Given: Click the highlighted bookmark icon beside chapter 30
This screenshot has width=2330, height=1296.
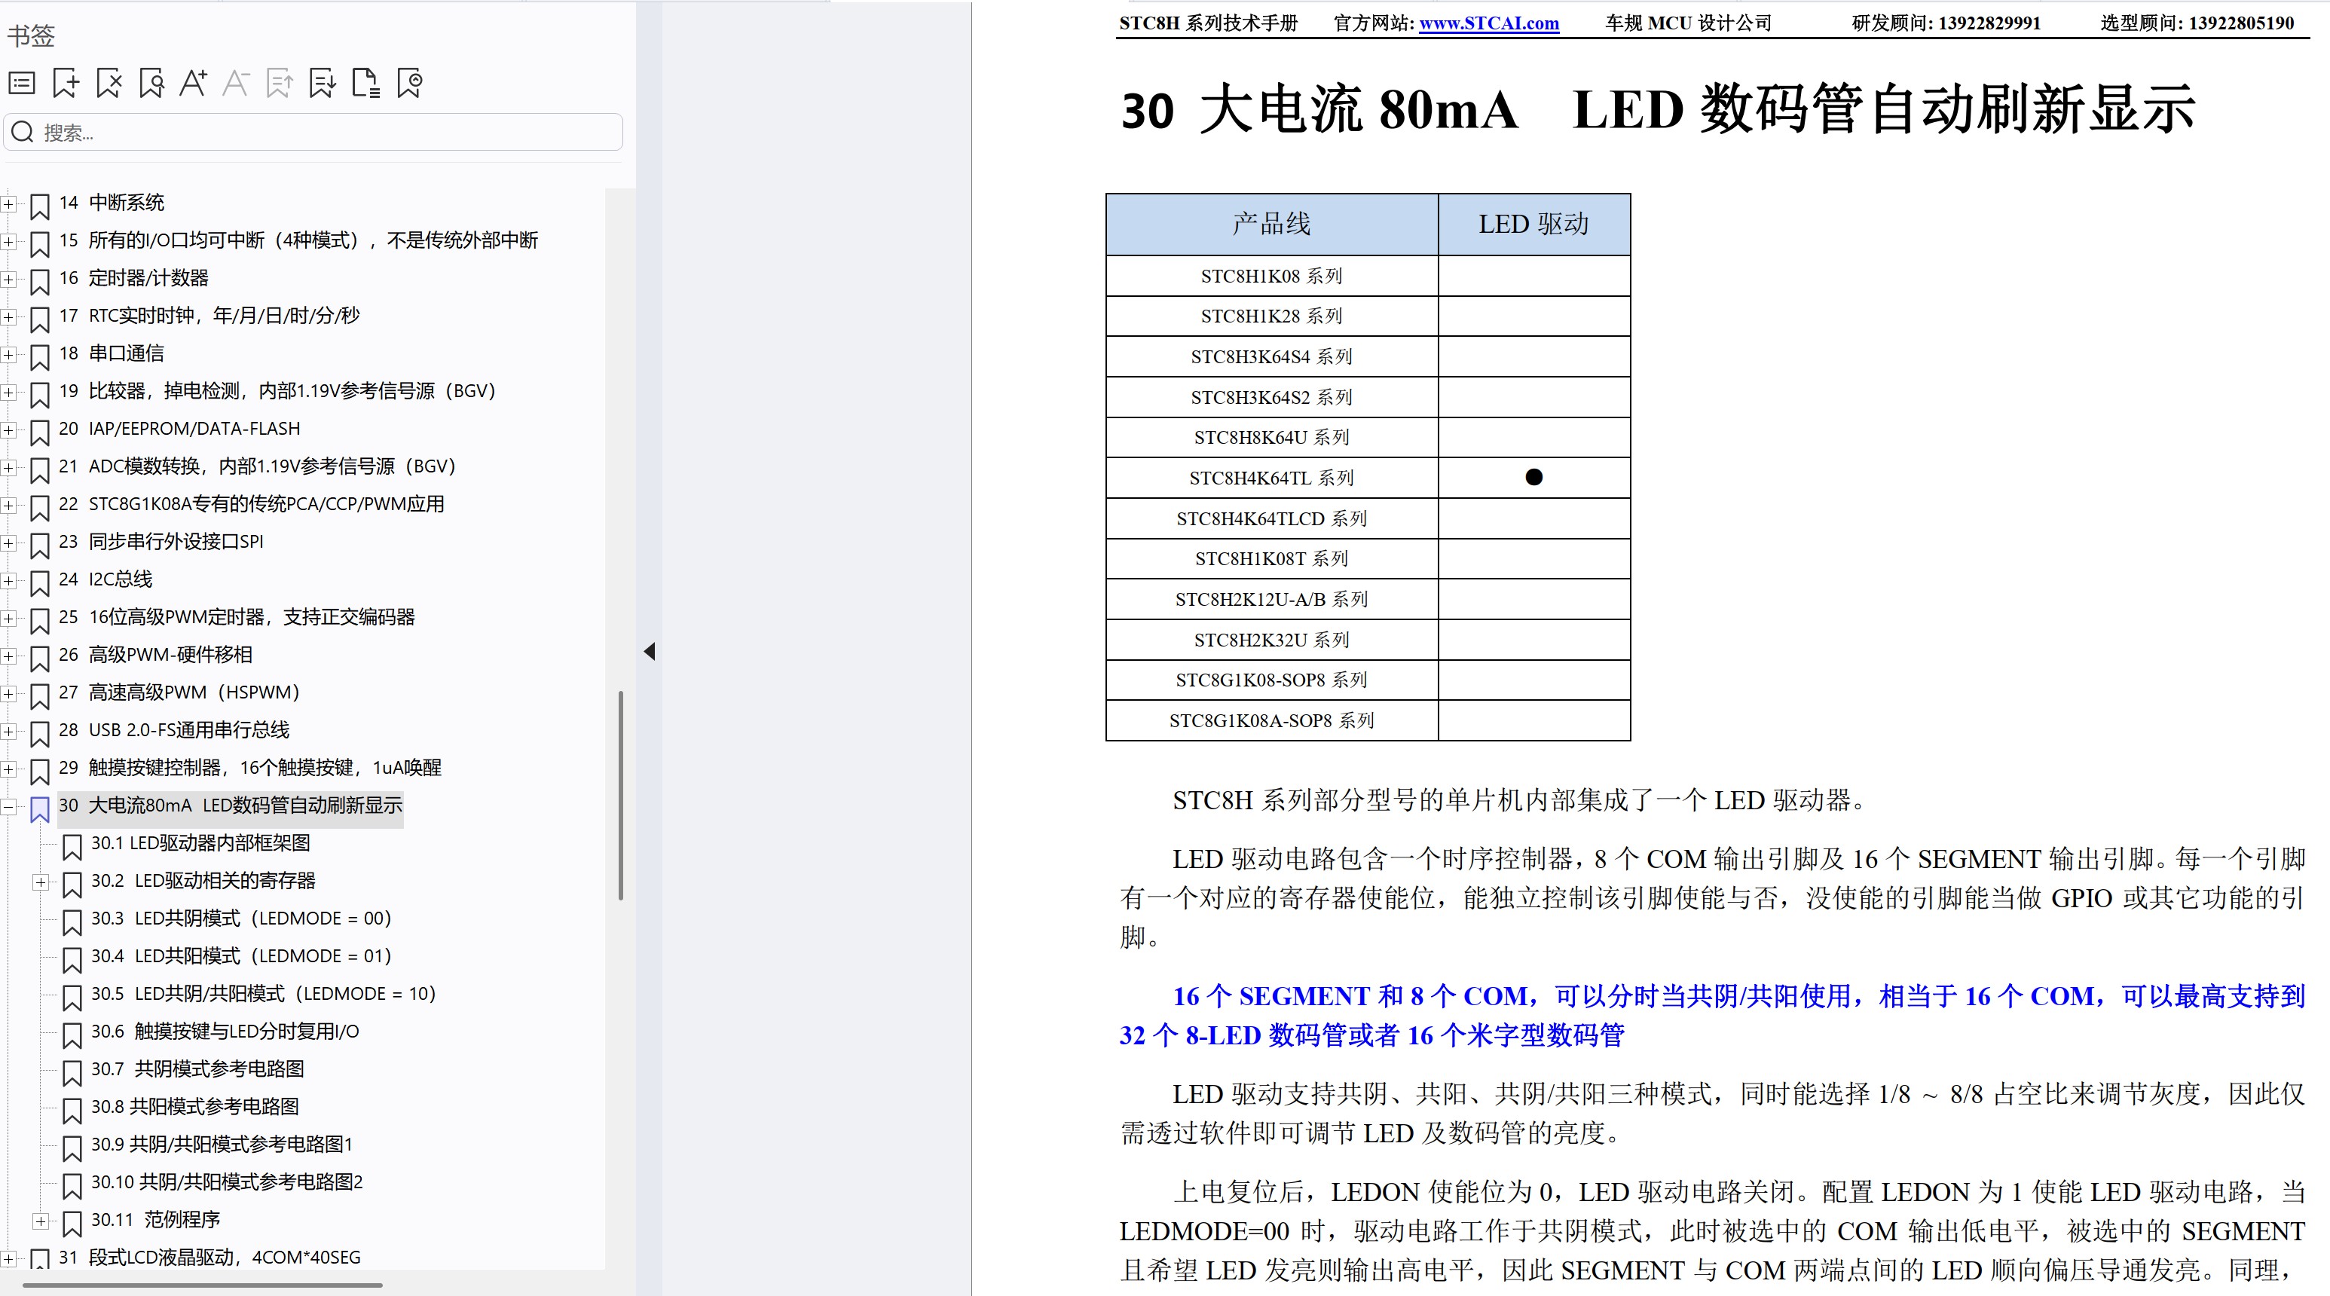Looking at the screenshot, I should (39, 809).
